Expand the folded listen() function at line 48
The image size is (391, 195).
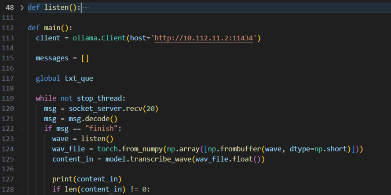pyautogui.click(x=22, y=8)
